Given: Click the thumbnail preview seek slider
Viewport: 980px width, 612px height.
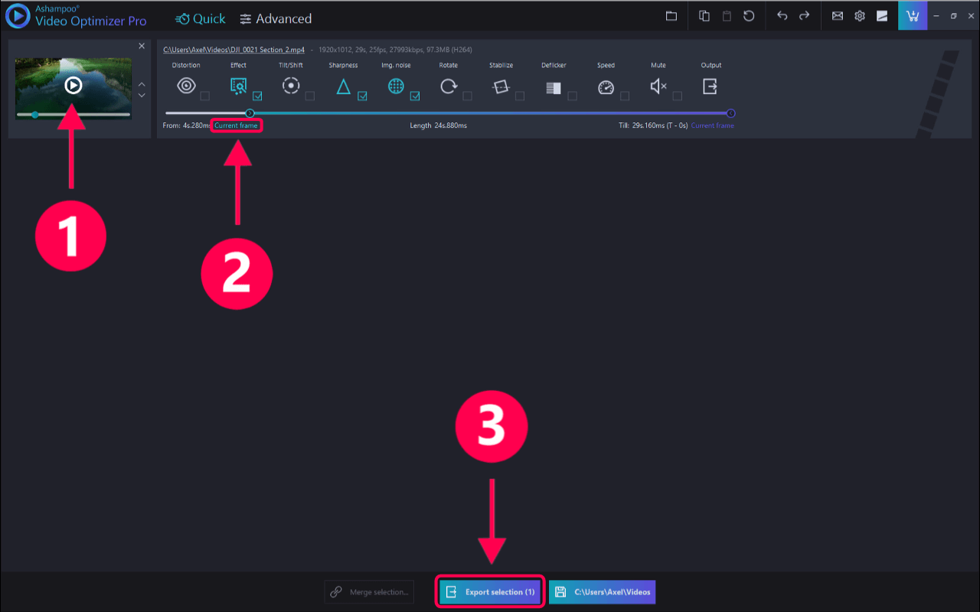Looking at the screenshot, I should coord(73,115).
